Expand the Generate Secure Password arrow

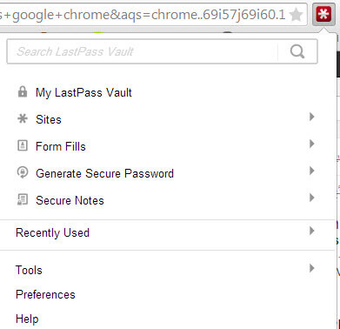click(311, 171)
